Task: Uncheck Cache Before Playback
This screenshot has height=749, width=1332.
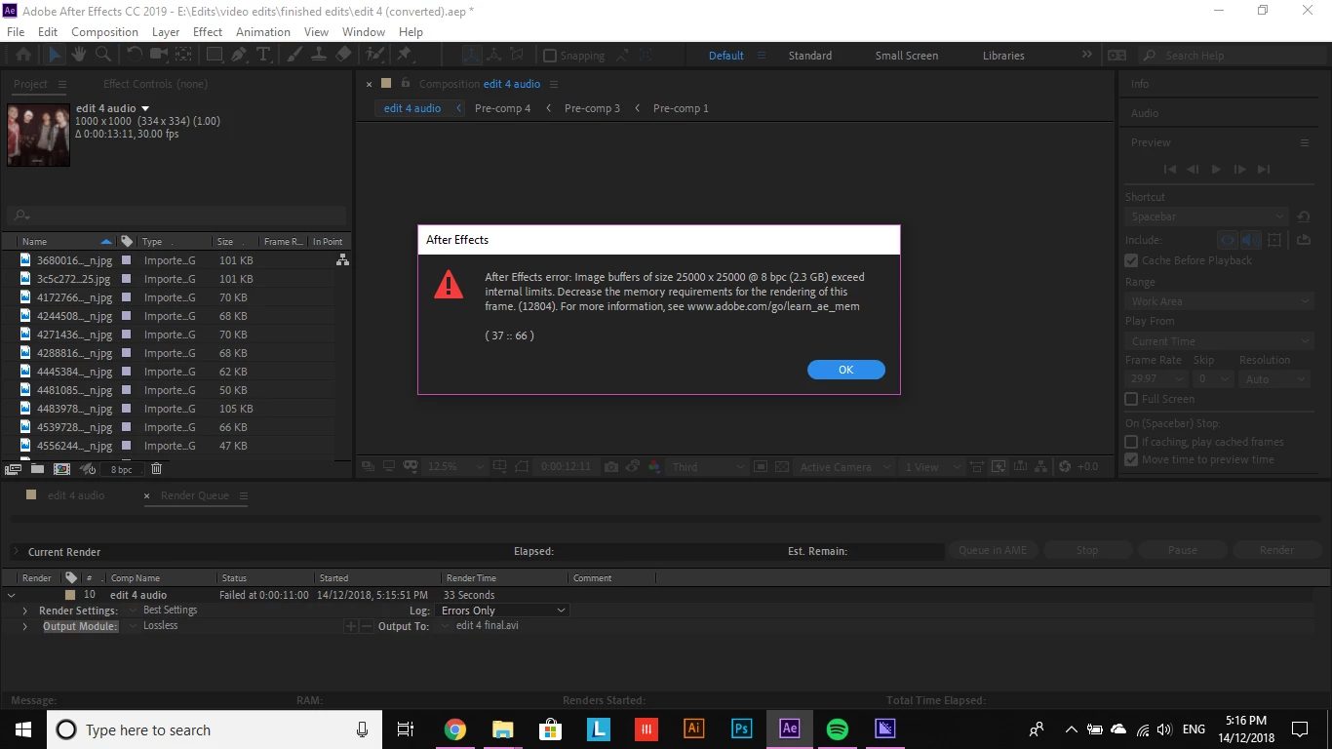Action: [x=1131, y=260]
